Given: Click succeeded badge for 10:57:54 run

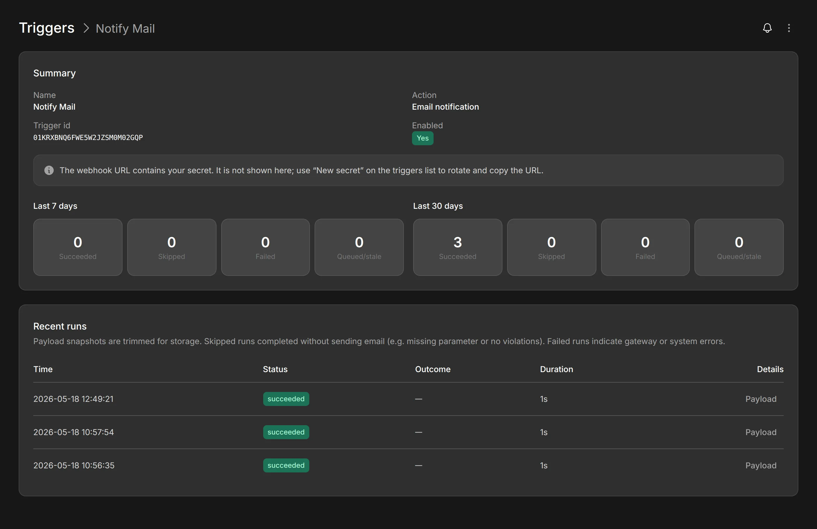Looking at the screenshot, I should pyautogui.click(x=286, y=432).
